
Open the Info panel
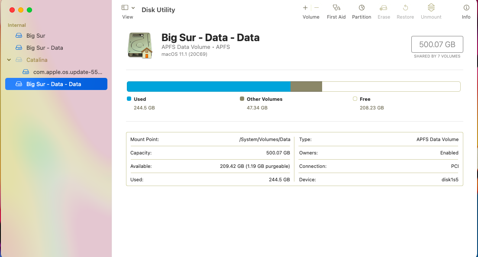point(466,8)
